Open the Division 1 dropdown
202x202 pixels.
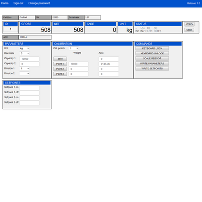click(x=24, y=68)
